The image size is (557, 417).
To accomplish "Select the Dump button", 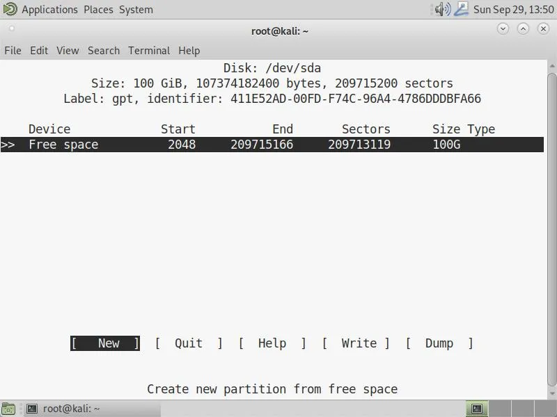I will click(440, 343).
